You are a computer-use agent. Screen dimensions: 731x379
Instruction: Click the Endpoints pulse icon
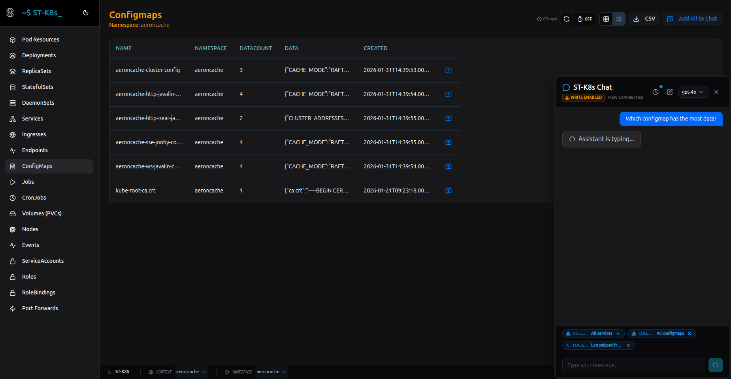click(x=13, y=151)
